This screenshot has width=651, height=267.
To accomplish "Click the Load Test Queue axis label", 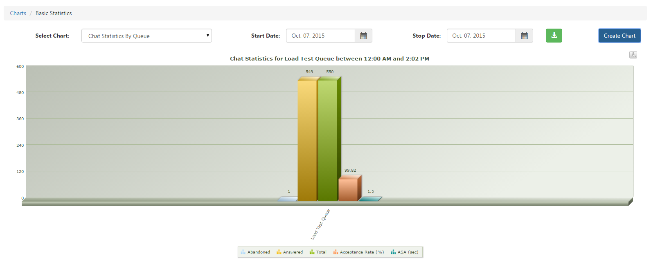I will (x=320, y=224).
